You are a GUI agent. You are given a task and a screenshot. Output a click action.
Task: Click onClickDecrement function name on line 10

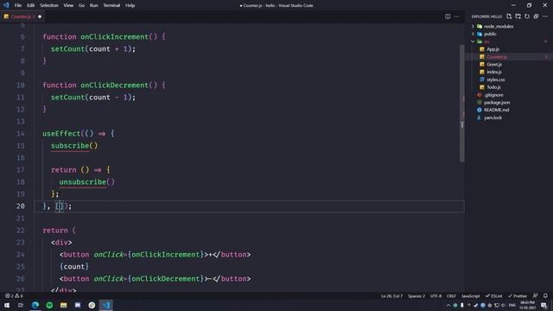click(114, 85)
